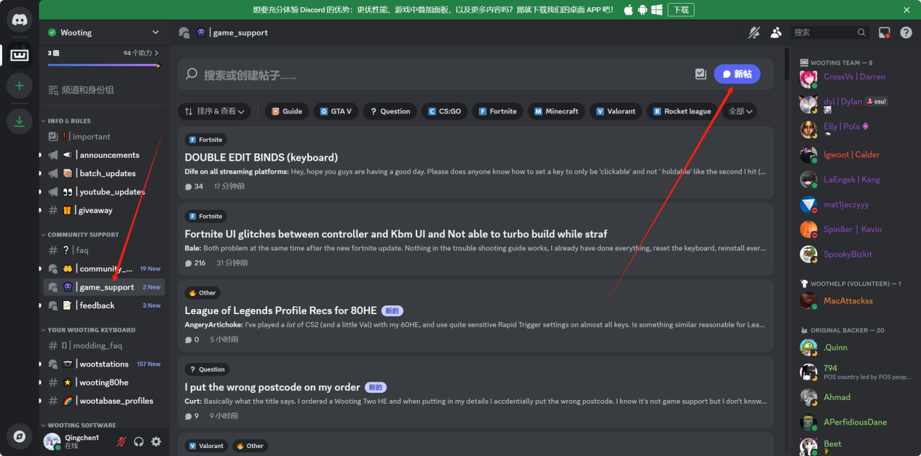
Task: Open the giveaway channel
Action: tap(104, 210)
